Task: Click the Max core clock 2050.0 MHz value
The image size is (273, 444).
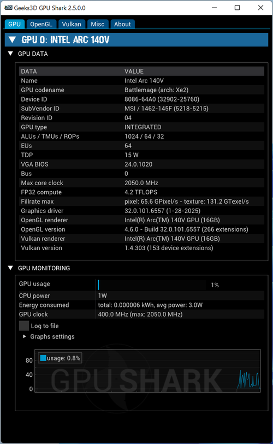Action: point(141,183)
